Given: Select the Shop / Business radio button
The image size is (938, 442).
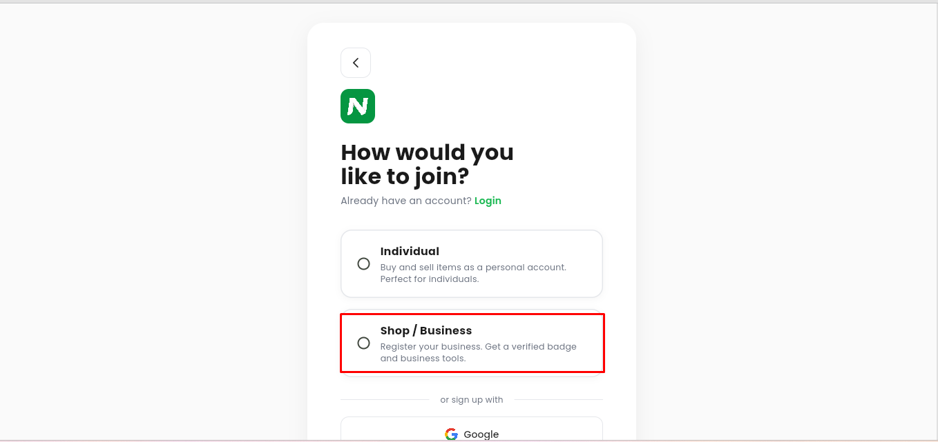Looking at the screenshot, I should click(363, 343).
